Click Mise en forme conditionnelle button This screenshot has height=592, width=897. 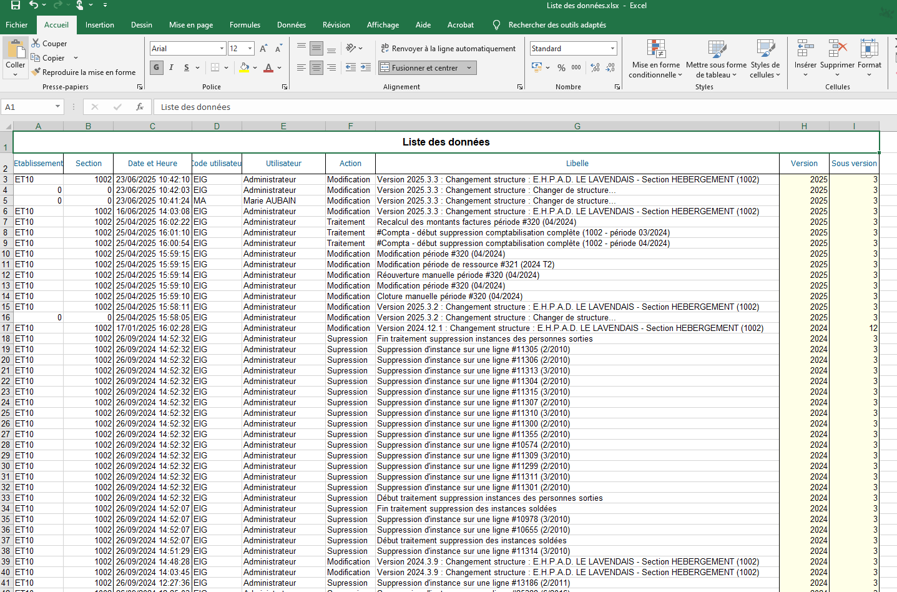655,58
